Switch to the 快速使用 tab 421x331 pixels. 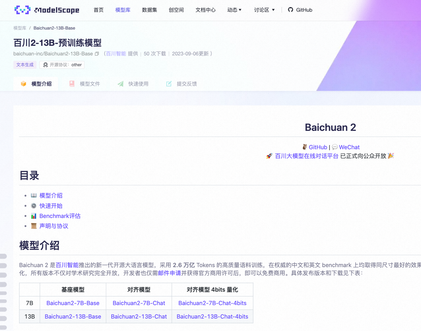(133, 84)
